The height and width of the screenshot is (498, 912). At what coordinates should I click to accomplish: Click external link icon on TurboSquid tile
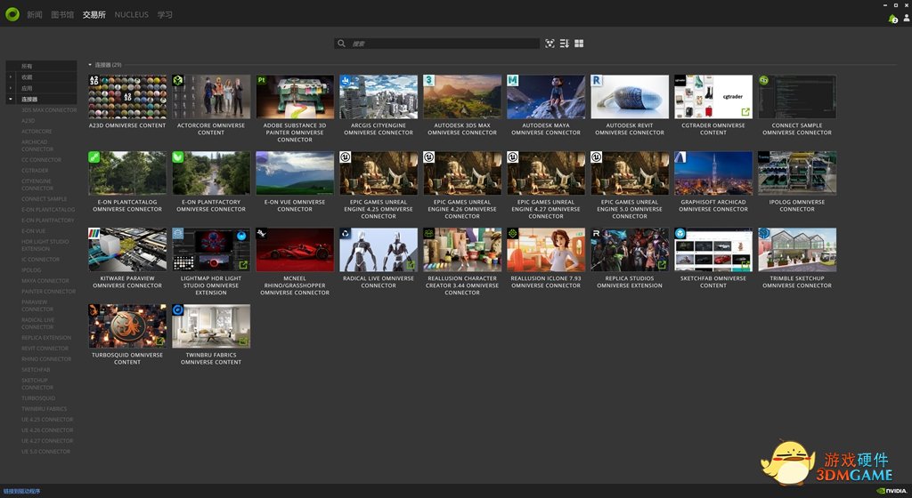tap(159, 341)
